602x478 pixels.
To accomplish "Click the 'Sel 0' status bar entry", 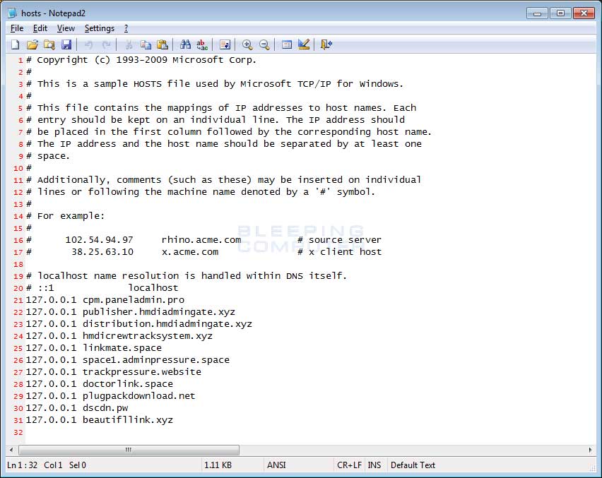I will (x=78, y=465).
